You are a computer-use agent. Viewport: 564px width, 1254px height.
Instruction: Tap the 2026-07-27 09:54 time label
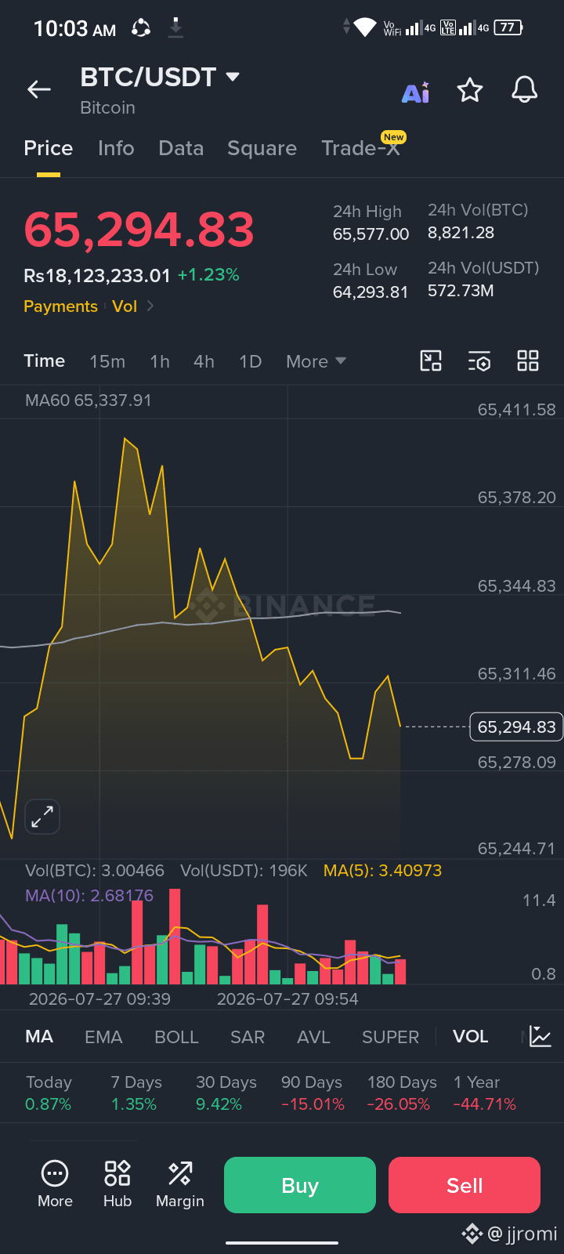pyautogui.click(x=287, y=999)
